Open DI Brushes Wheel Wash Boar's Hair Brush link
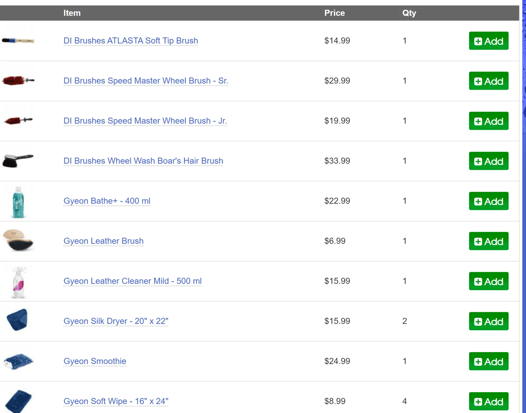 pyautogui.click(x=143, y=161)
